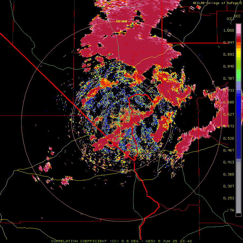Click the 5 JUN 25 date text
The width and height of the screenshot is (243, 243).
click(168, 241)
